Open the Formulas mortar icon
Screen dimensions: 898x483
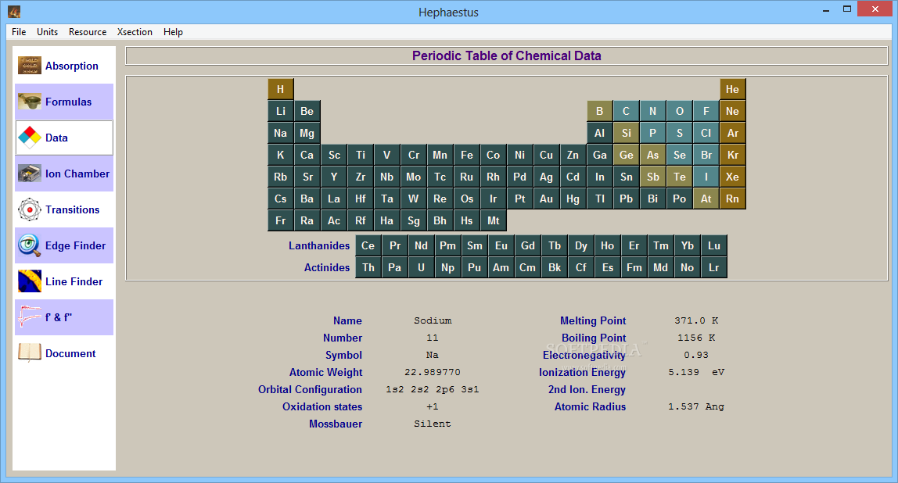pyautogui.click(x=29, y=102)
